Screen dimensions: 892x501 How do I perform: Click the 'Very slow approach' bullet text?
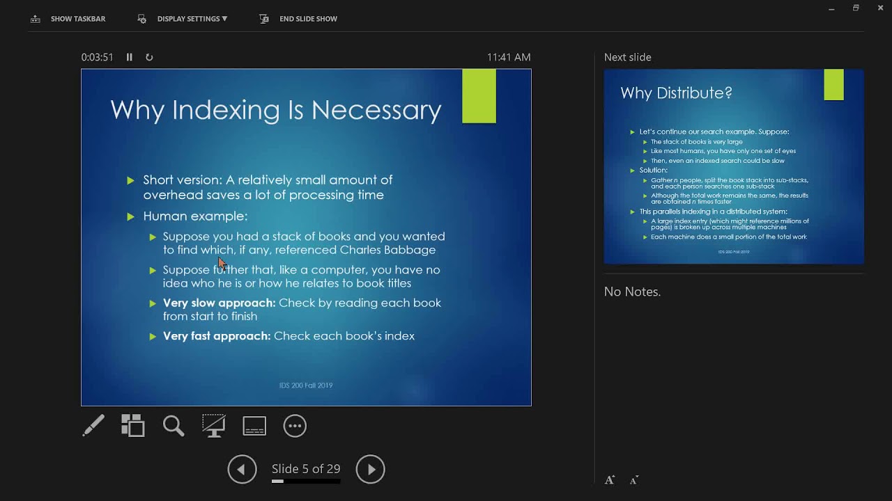[x=302, y=309]
